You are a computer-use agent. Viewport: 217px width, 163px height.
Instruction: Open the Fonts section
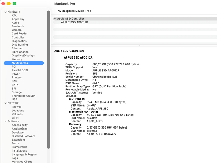(x=15, y=143)
